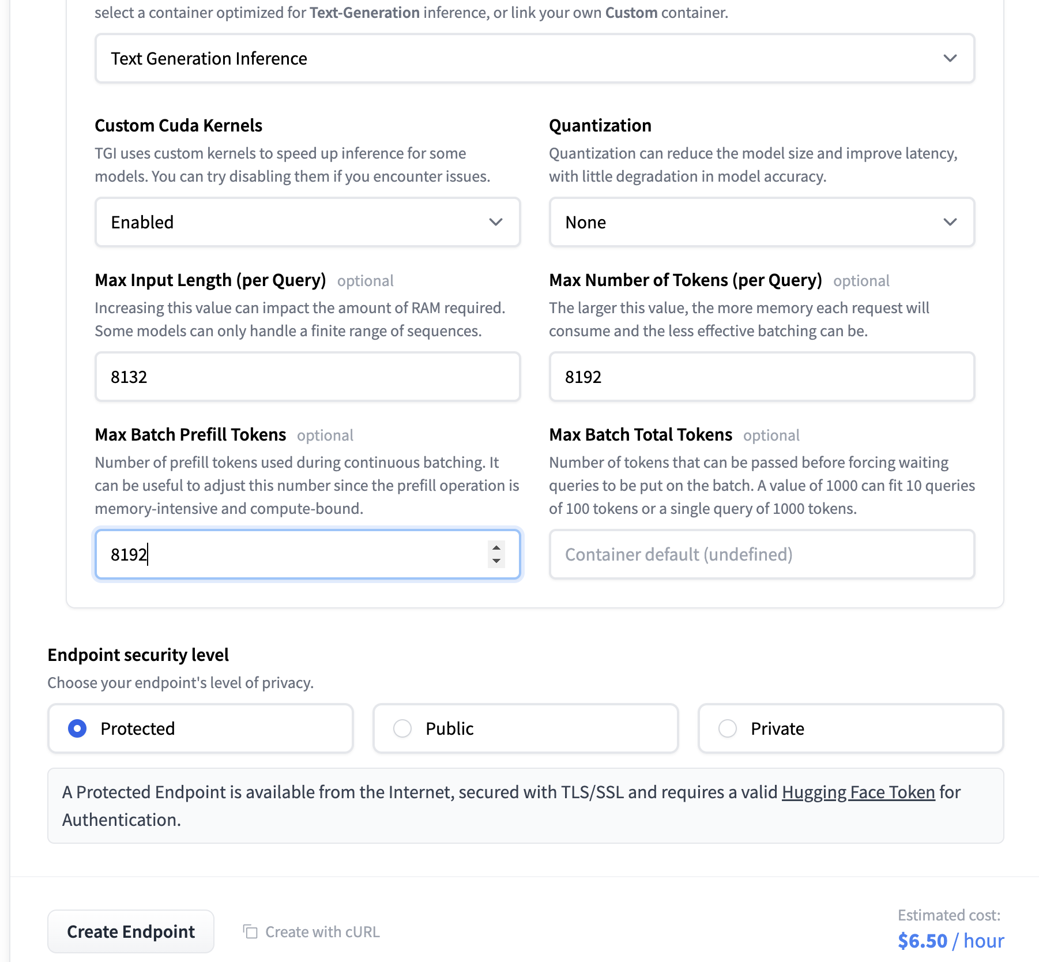This screenshot has width=1039, height=962.
Task: Expand the Custom Cuda Kernels Enabled dropdown
Action: 307,222
